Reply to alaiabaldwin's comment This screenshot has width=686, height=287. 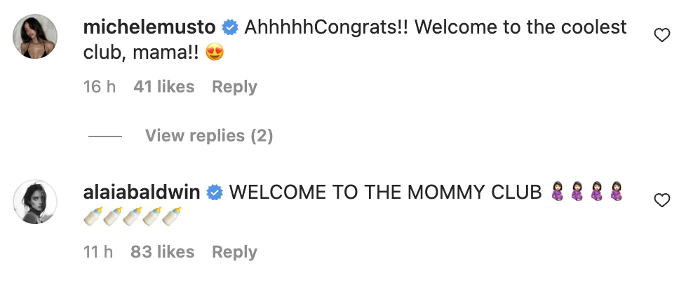[x=234, y=252]
